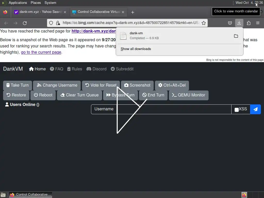The height and width of the screenshot is (198, 264).
Task: Select Control Collaborative taskbar window button
Action: pos(30,195)
